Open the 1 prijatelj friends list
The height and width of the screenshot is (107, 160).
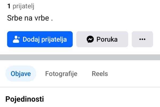(21, 6)
